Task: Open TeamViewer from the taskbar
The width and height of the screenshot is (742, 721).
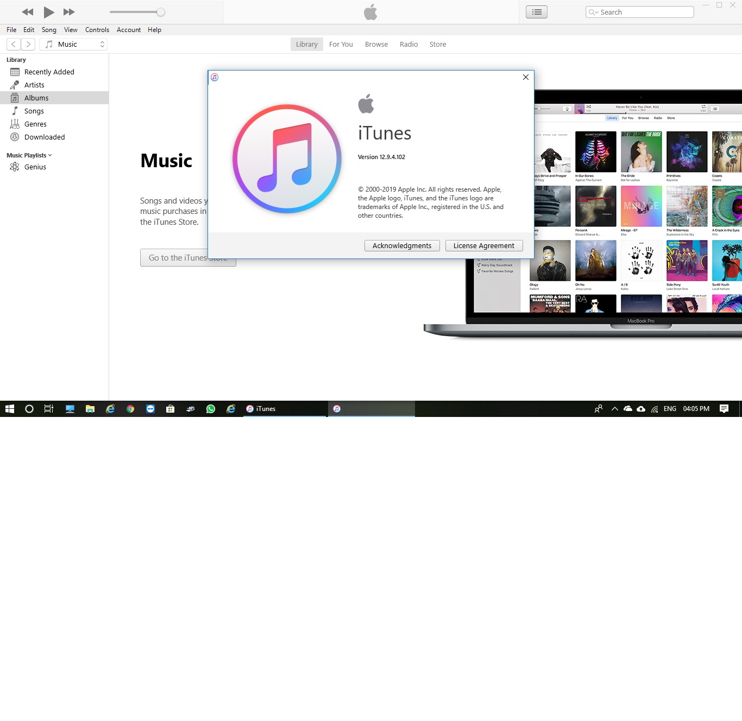Action: click(150, 409)
